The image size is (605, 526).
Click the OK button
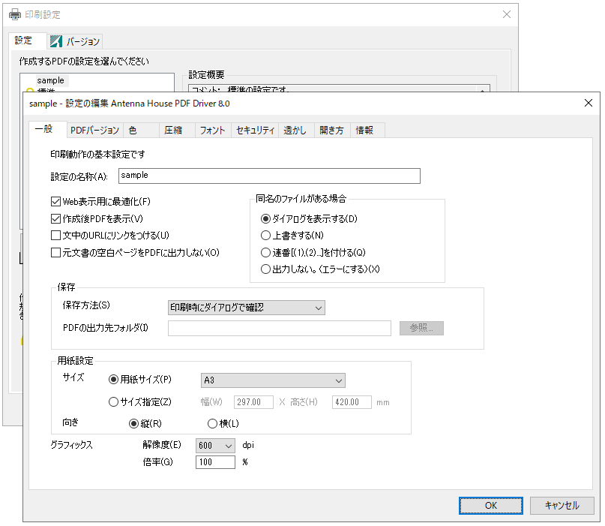click(491, 506)
